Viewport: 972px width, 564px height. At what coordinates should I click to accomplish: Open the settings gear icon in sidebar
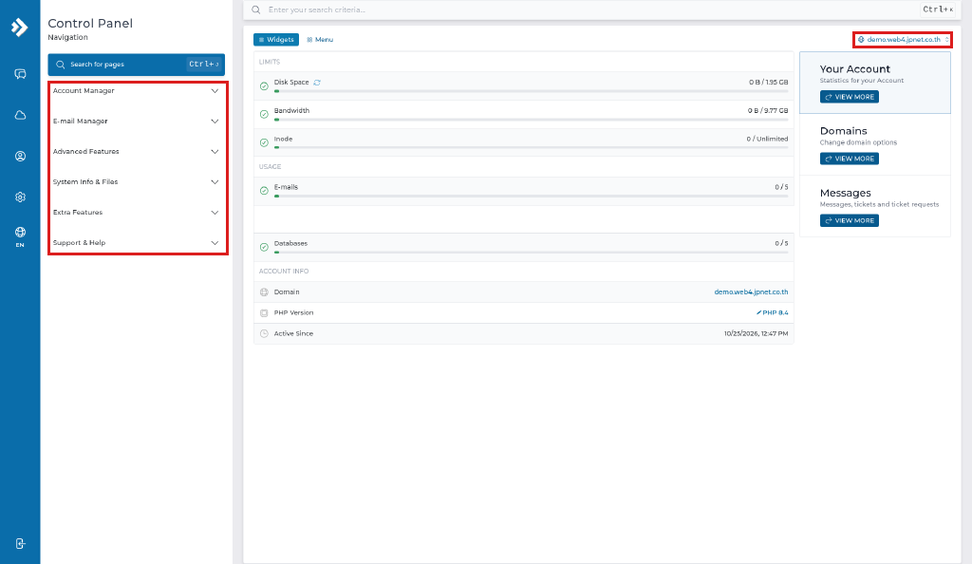pos(20,197)
